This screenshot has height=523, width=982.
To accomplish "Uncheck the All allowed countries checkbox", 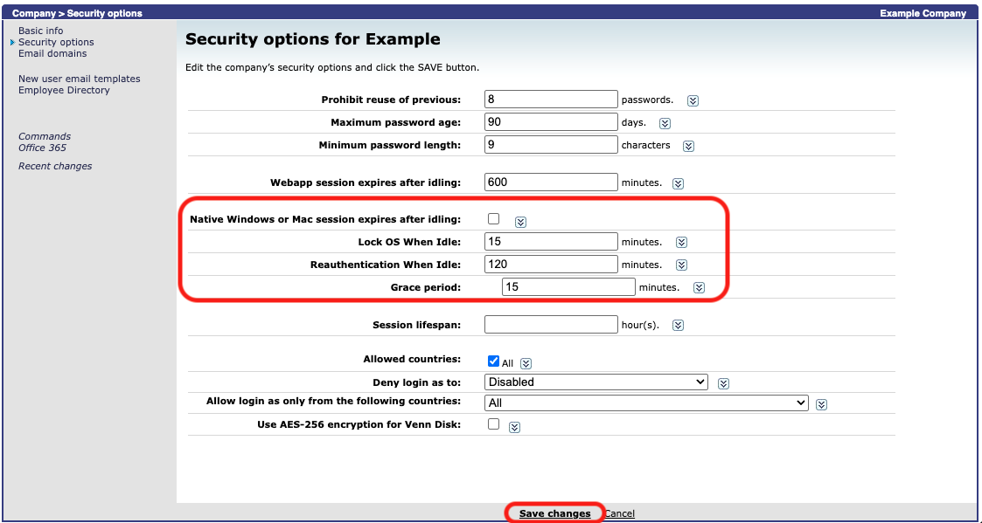I will (493, 360).
